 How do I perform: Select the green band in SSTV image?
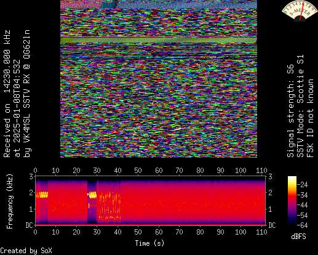(x=159, y=40)
